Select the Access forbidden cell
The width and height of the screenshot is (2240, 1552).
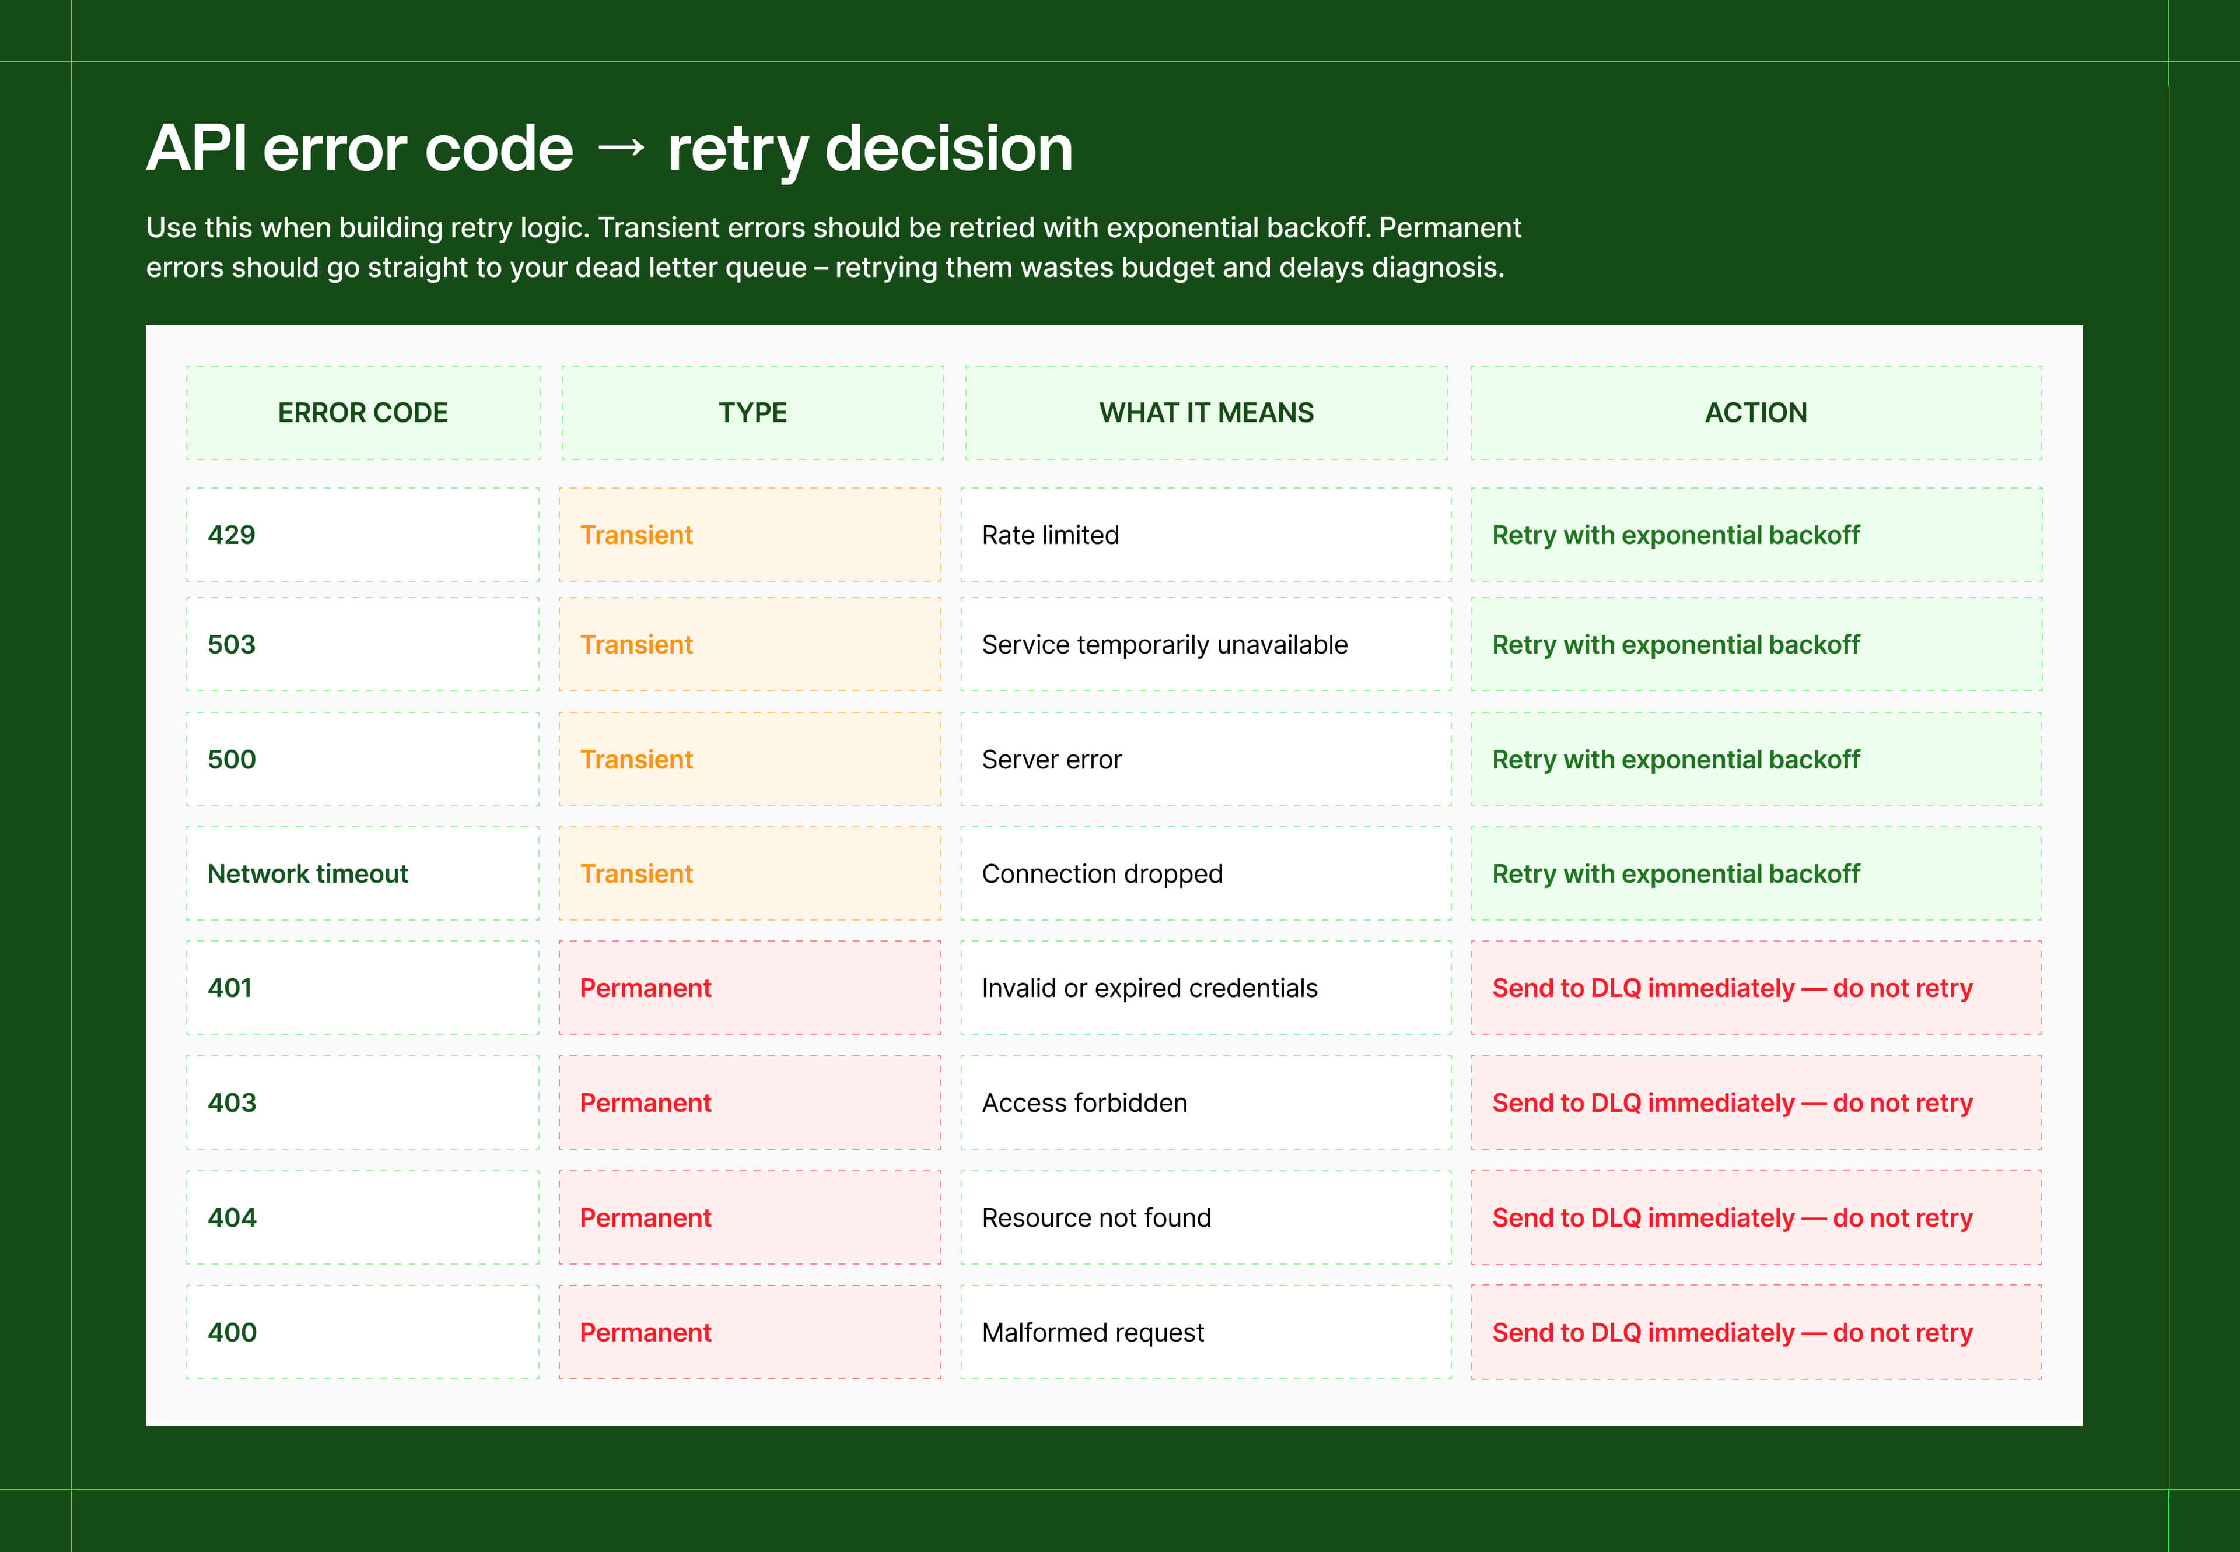coord(1206,1102)
